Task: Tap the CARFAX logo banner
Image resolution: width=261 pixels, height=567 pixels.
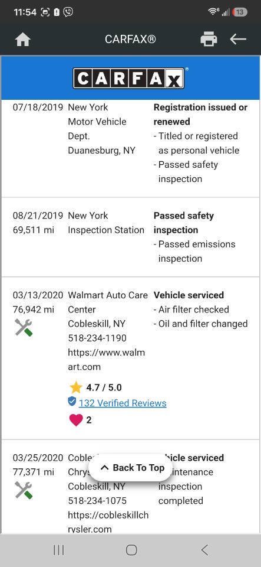Action: click(130, 78)
